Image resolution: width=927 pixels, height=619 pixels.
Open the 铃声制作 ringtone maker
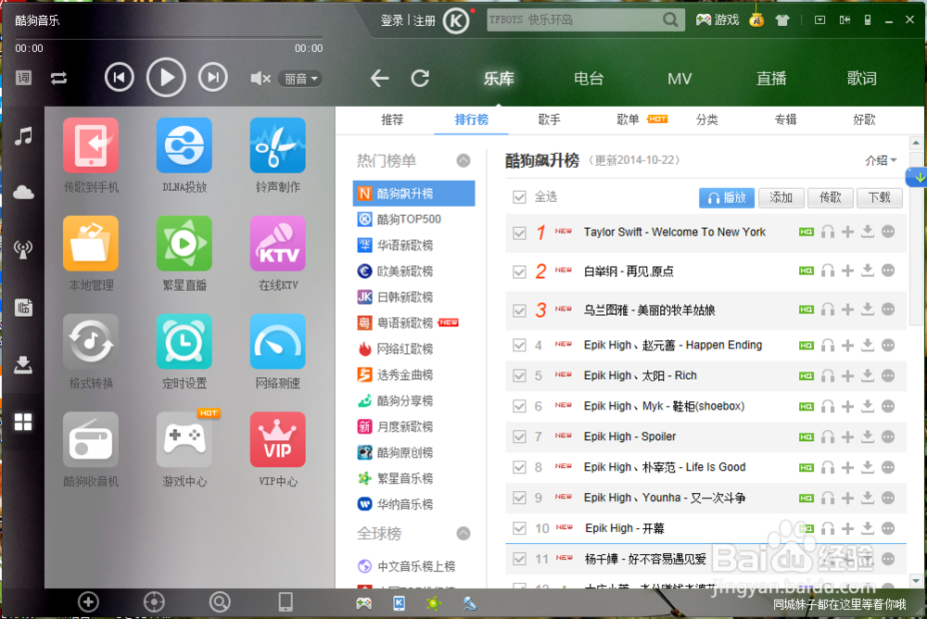[278, 145]
